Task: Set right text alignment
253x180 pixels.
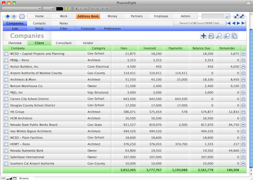Action: 102,8
